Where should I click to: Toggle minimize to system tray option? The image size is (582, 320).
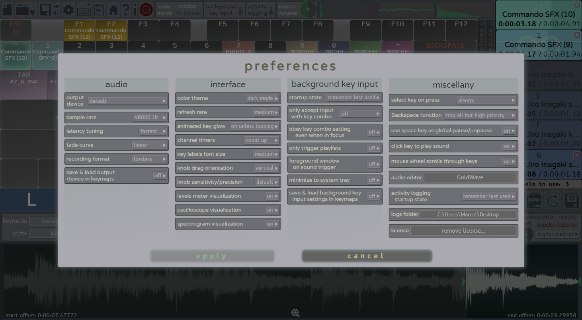tap(373, 180)
